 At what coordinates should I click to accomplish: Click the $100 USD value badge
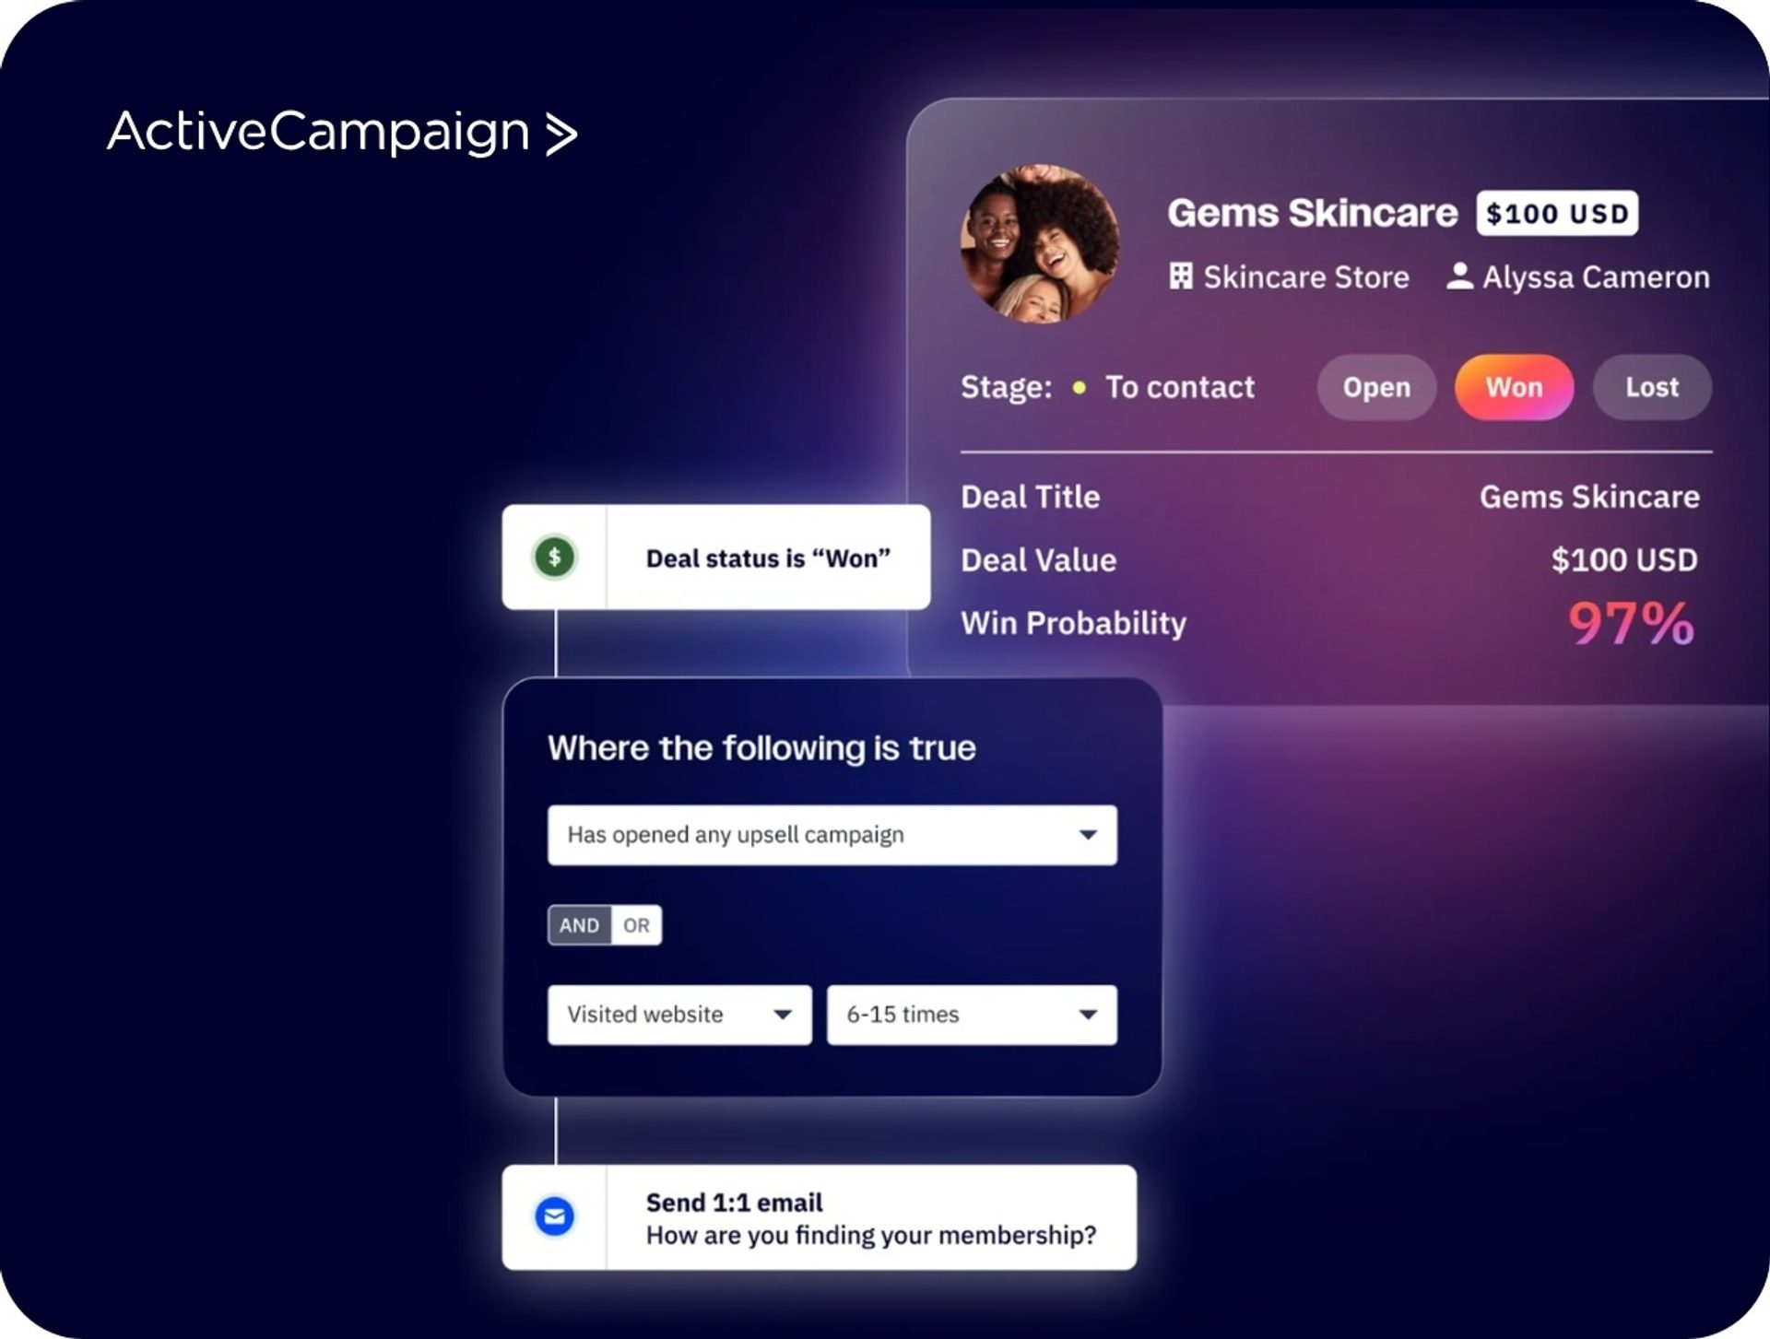1557,214
